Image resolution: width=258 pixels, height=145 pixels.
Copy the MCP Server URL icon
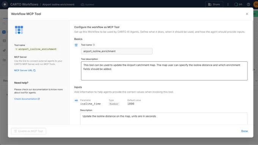(x=35, y=70)
